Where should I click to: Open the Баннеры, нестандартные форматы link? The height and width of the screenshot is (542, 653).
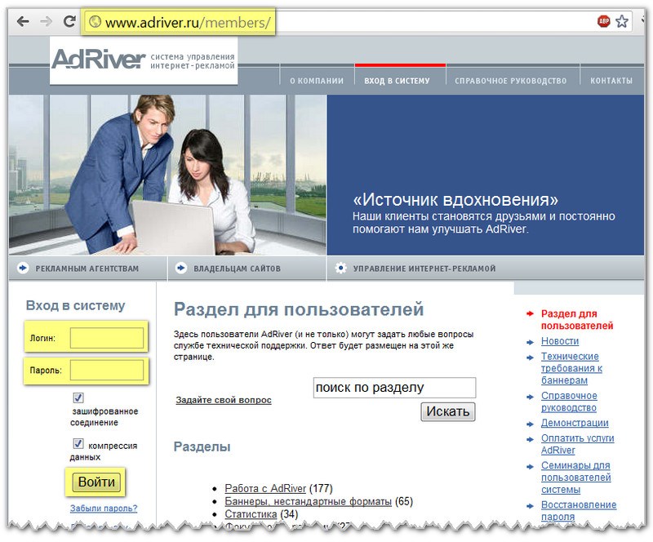309,501
